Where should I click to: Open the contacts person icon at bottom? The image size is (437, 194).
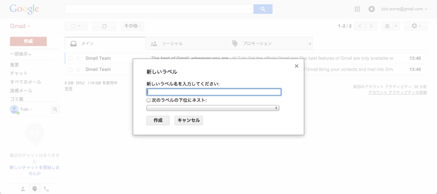pos(23,189)
